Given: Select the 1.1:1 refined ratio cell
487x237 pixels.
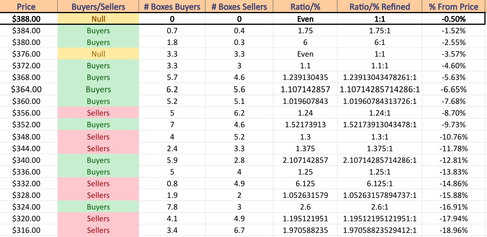Looking at the screenshot, I should coord(380,66).
